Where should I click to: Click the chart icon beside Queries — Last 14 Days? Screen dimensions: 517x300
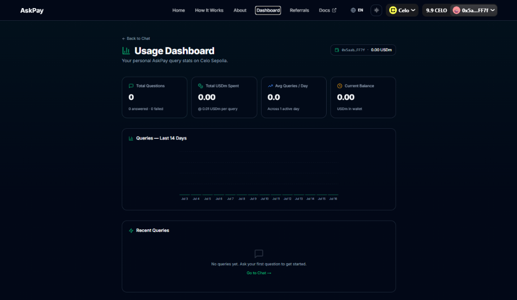pos(131,138)
